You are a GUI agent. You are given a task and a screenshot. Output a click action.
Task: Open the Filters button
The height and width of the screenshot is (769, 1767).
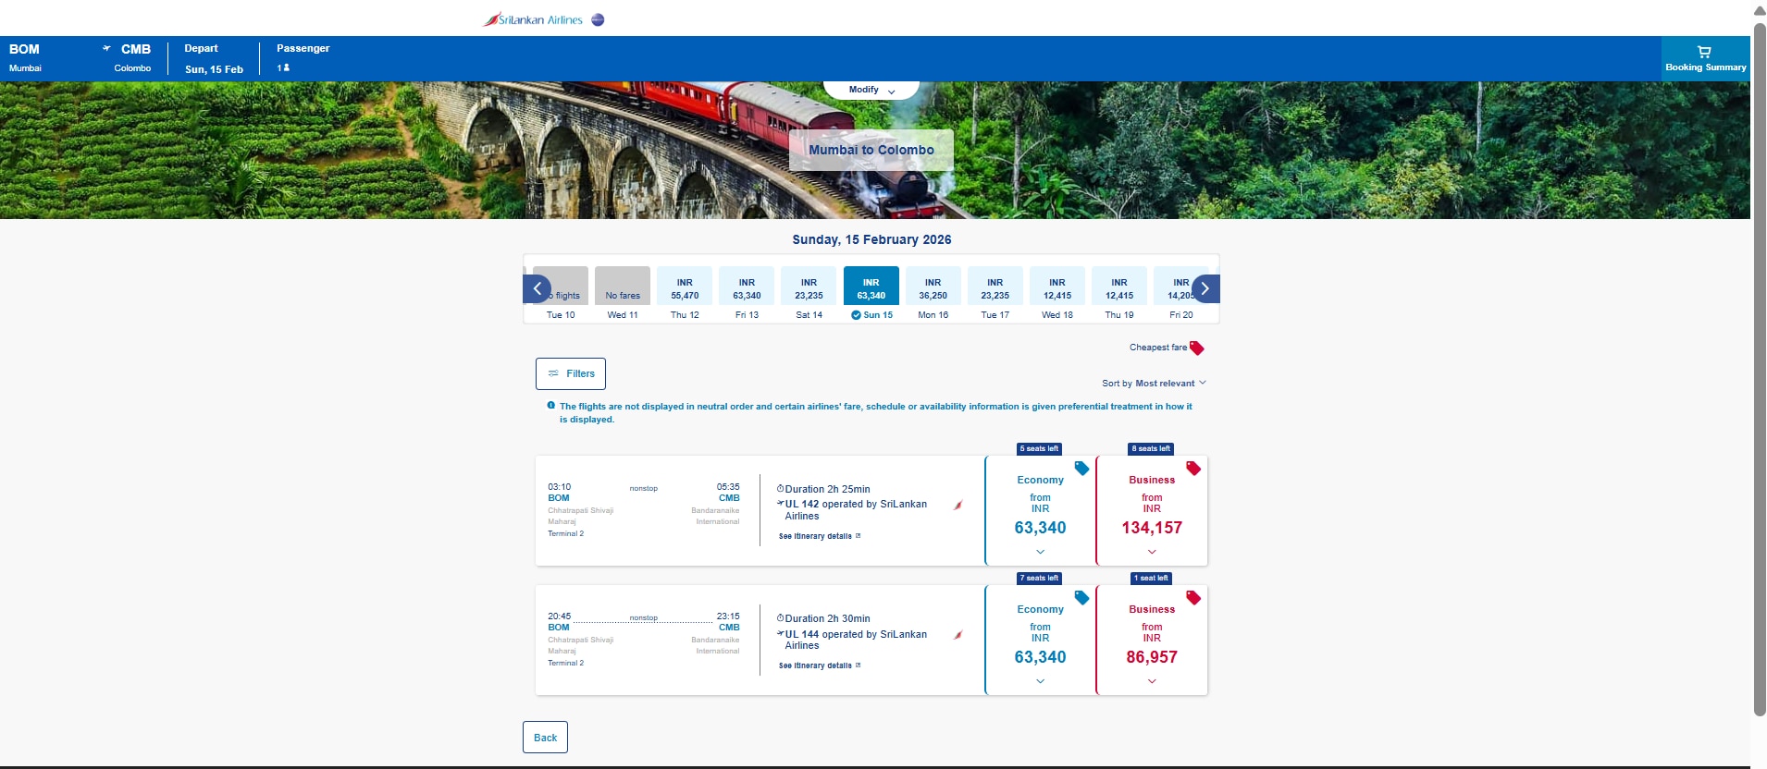tap(571, 374)
